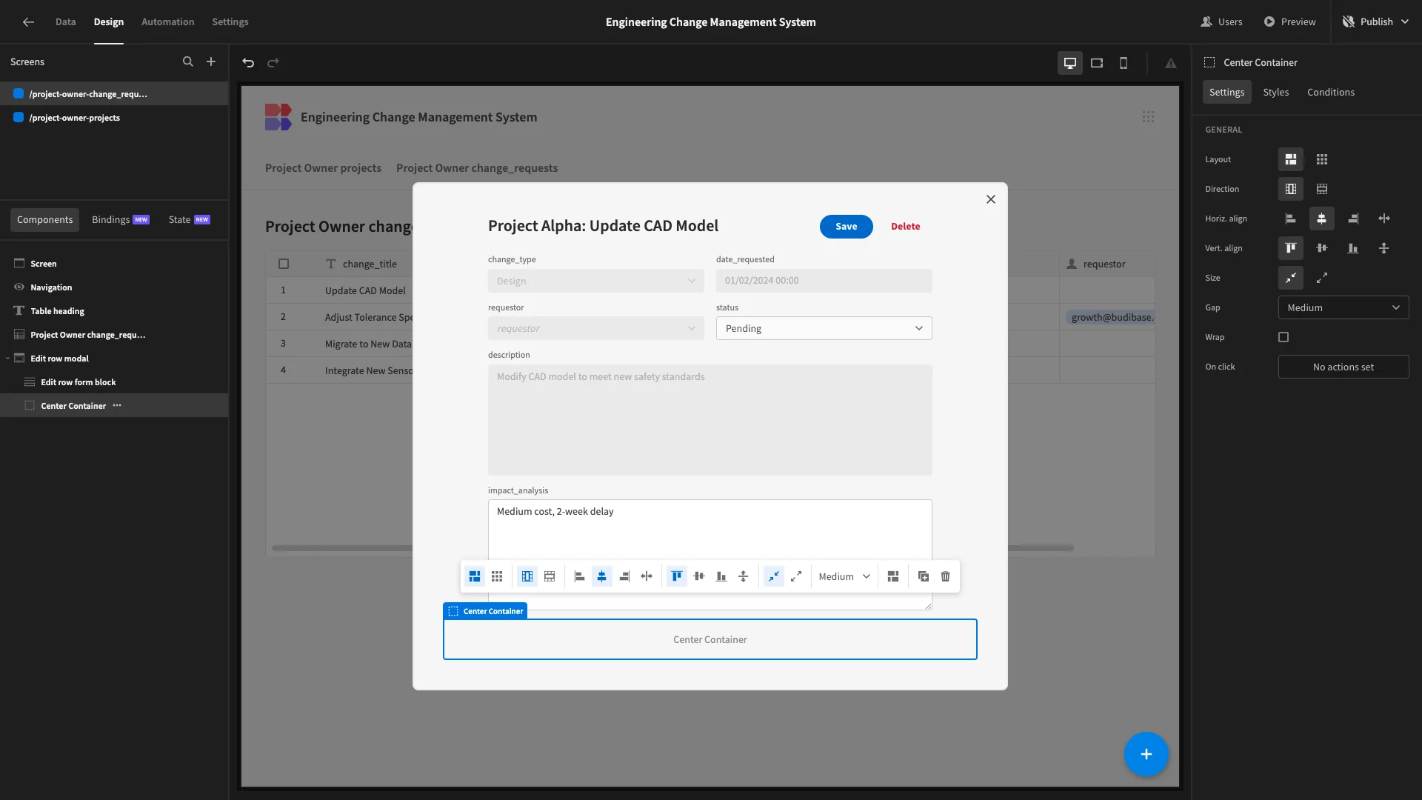Screen dimensions: 1422x800
Task: Add a new screen with plus icon
Action: (211, 62)
